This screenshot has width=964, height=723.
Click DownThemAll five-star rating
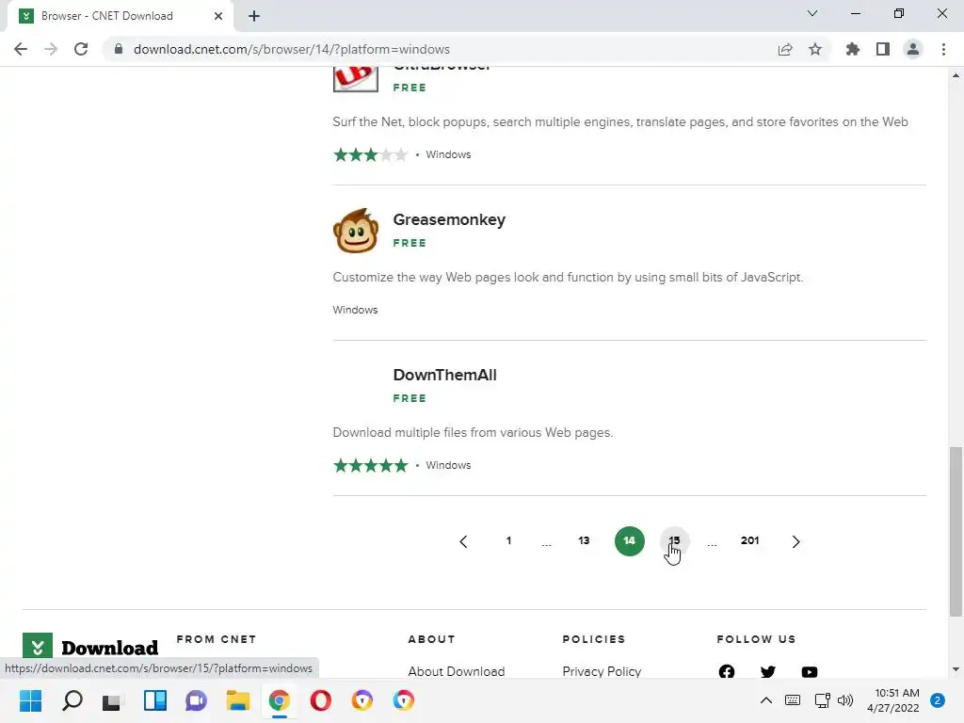(x=370, y=465)
